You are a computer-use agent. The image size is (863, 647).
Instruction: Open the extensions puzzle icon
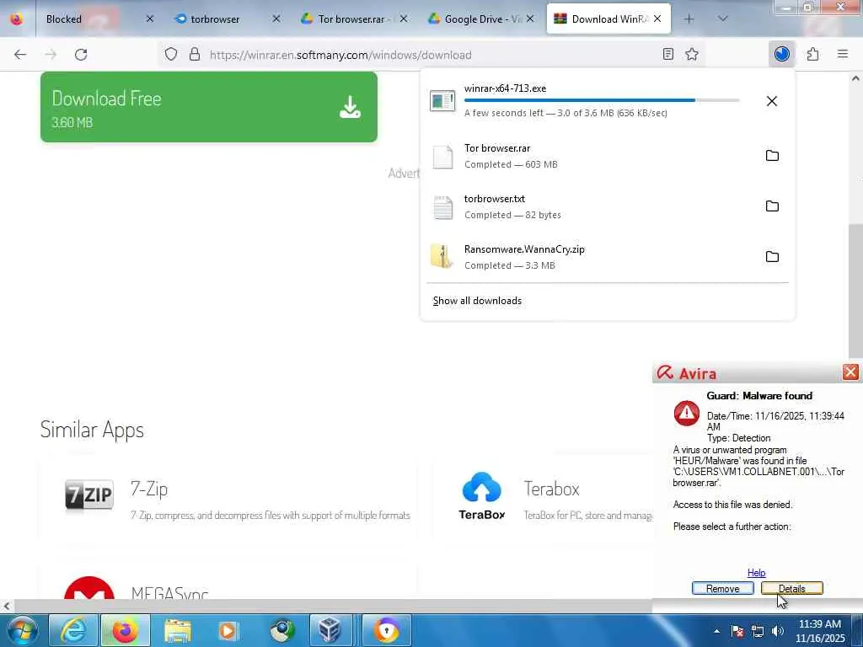pos(812,54)
